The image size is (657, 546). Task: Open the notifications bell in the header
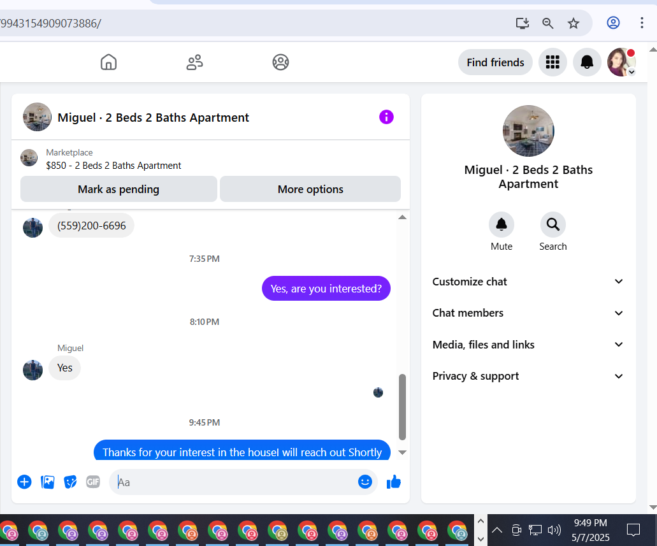(587, 62)
